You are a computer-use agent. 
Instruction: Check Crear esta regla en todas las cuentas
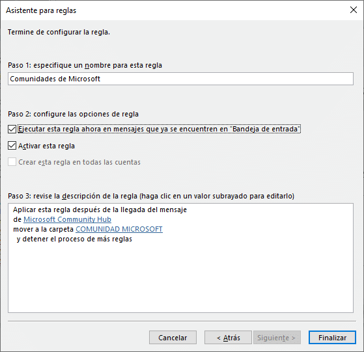click(x=12, y=162)
